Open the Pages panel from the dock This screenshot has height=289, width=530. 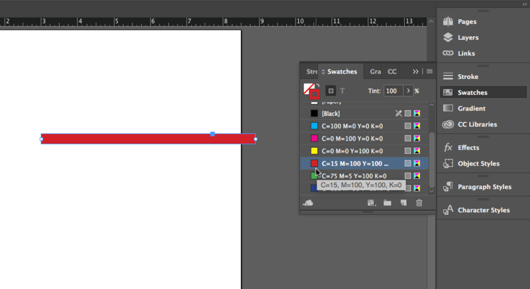click(467, 22)
